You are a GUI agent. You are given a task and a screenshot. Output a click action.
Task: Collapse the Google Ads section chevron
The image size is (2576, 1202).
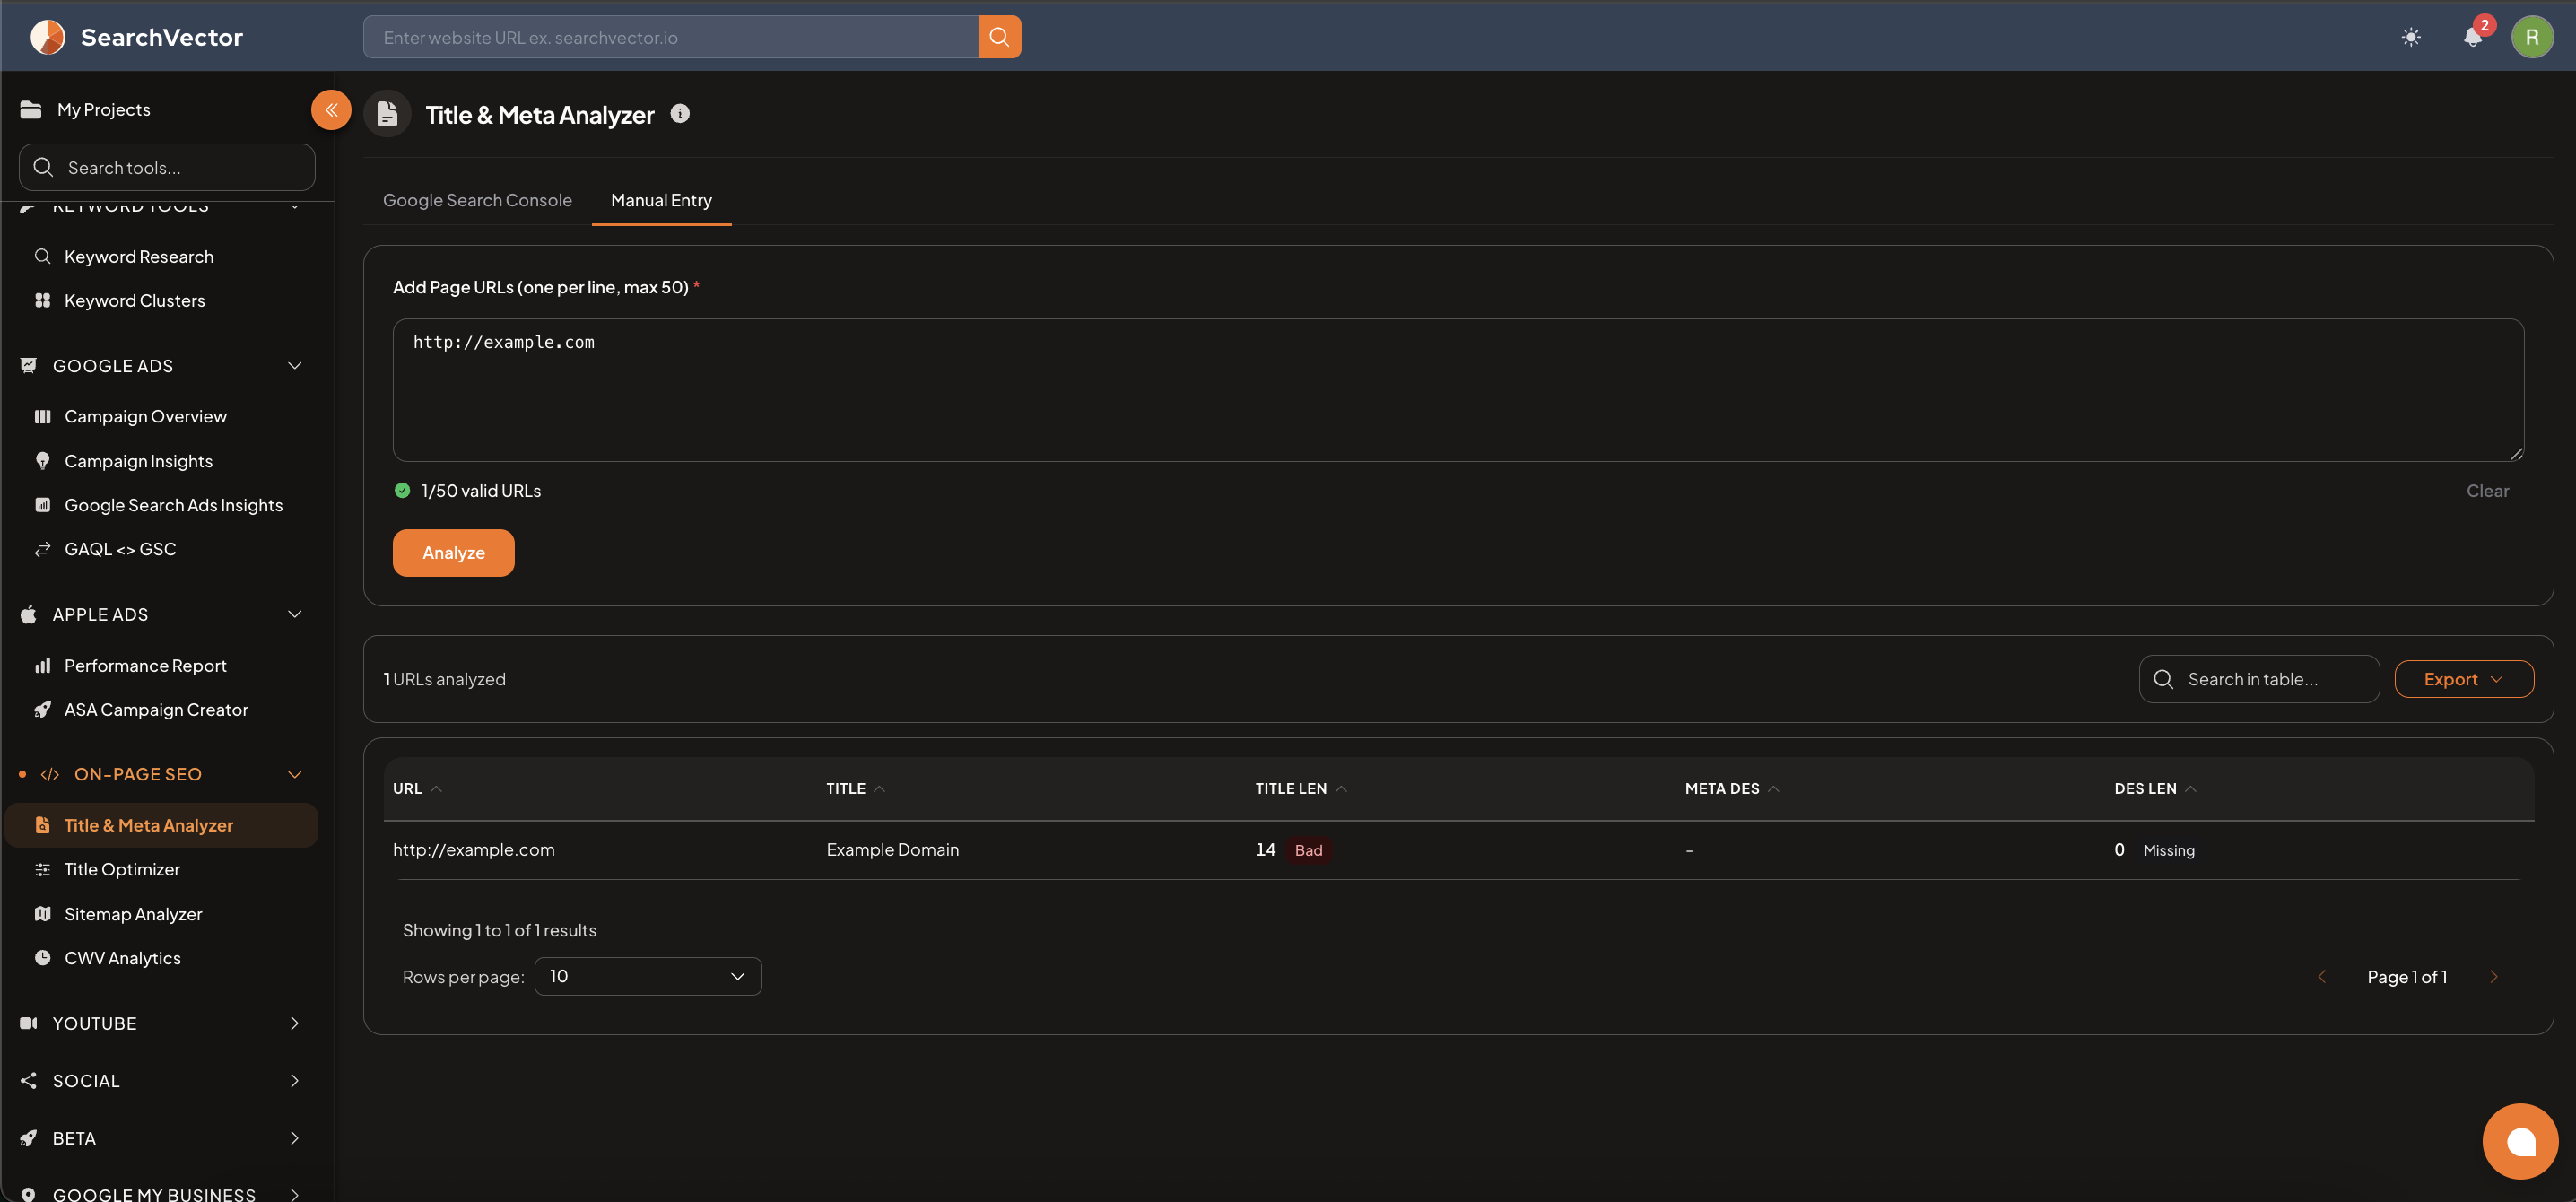click(295, 366)
